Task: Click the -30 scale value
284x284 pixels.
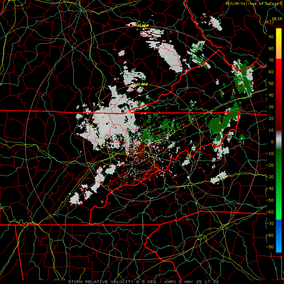Action: (270, 177)
